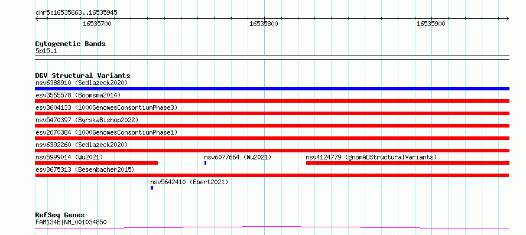Select the red esv3604133 variant bar
526x235 pixels.
[272, 113]
